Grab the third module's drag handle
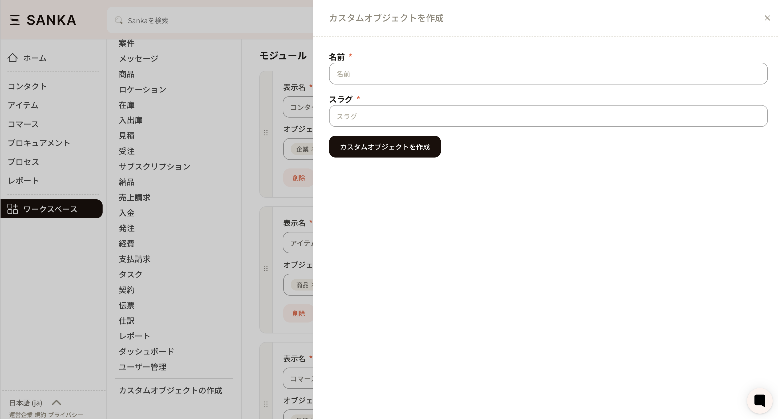The image size is (778, 419). [266, 404]
